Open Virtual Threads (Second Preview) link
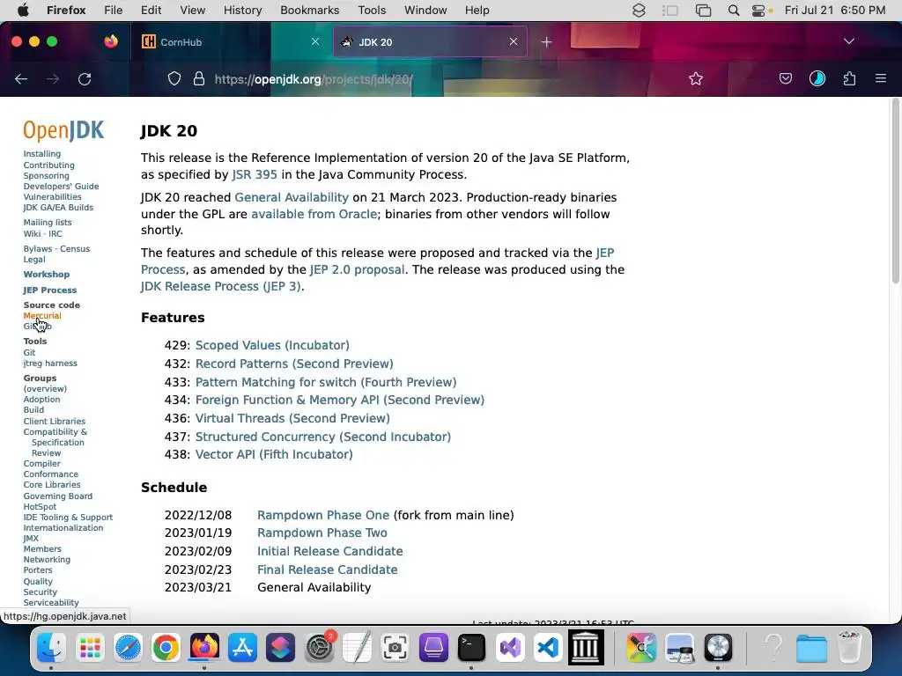Screen dimensions: 902x676 (x=292, y=418)
